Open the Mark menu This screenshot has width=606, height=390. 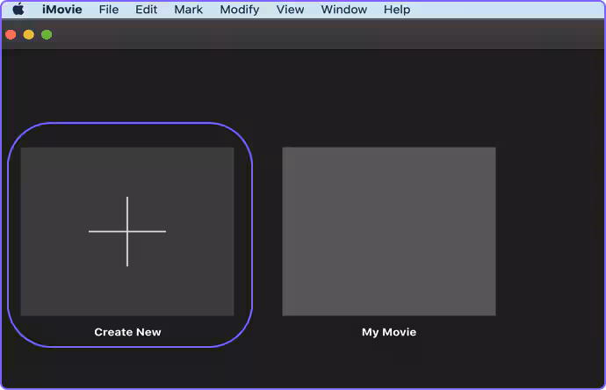pyautogui.click(x=188, y=10)
